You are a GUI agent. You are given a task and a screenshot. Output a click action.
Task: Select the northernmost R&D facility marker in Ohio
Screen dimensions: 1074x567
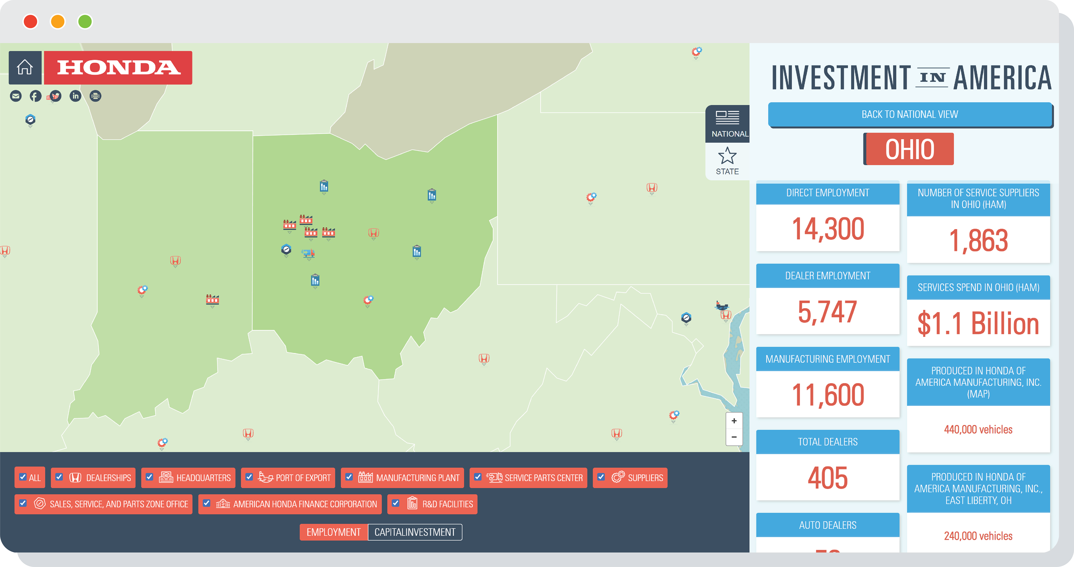[x=324, y=186]
